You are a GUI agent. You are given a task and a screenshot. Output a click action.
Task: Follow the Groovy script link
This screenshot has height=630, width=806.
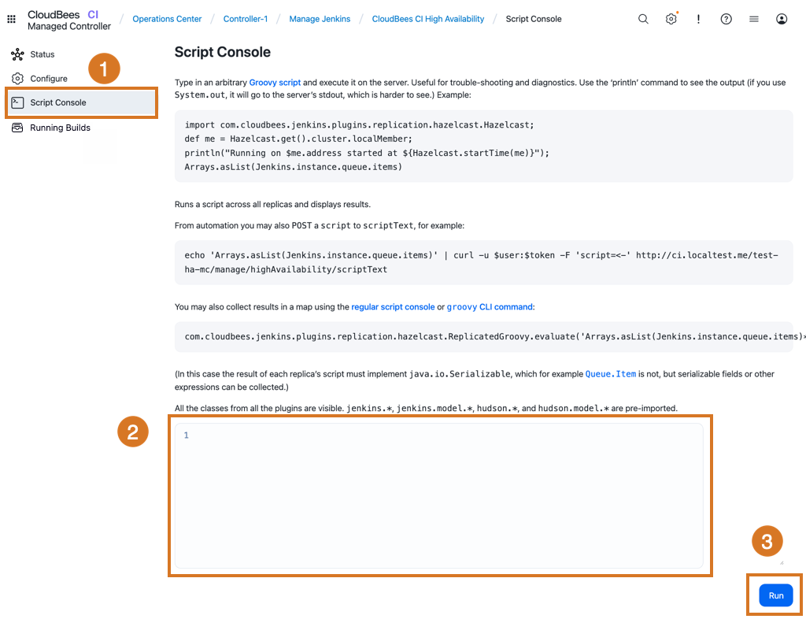pyautogui.click(x=275, y=83)
